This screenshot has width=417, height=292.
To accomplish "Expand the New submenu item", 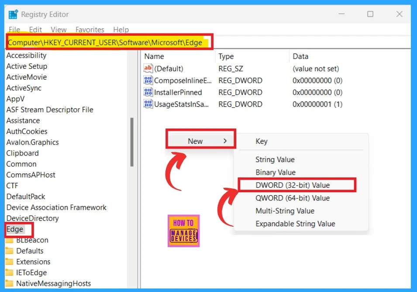I will point(201,141).
